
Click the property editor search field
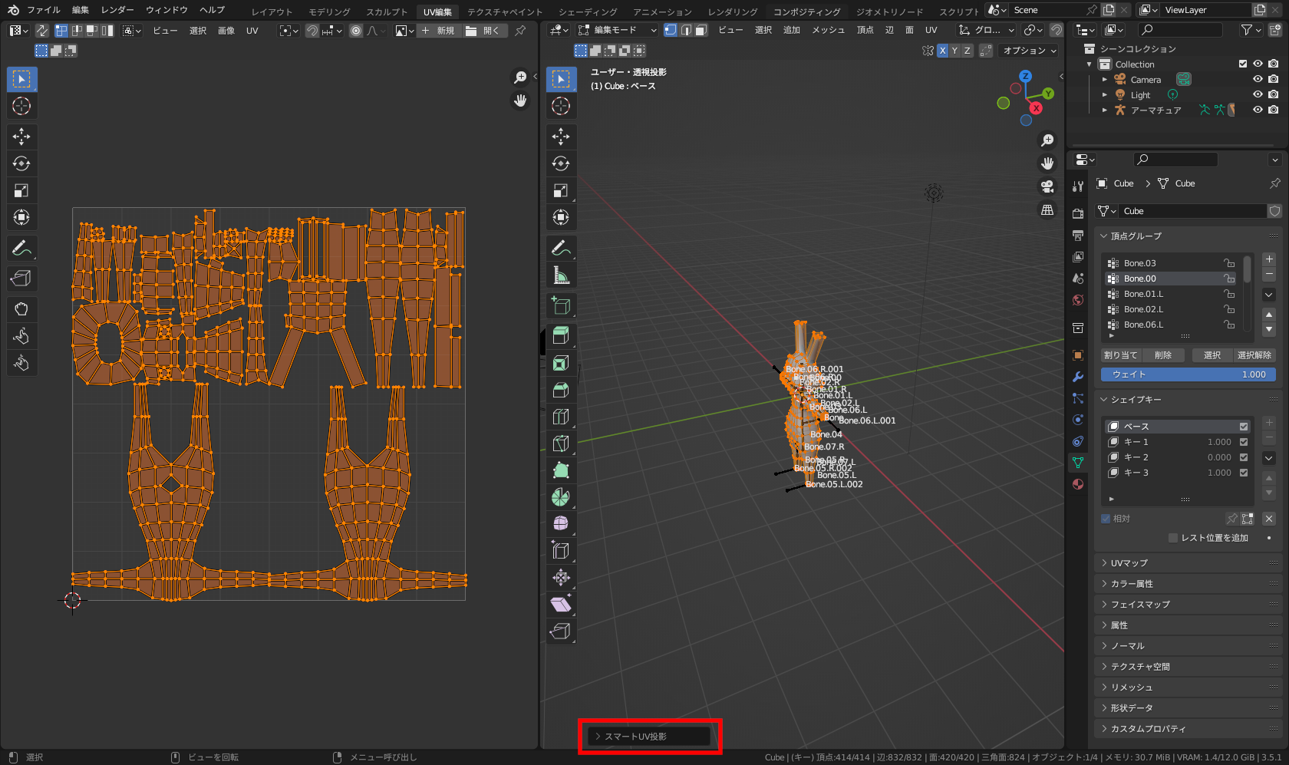1174,159
